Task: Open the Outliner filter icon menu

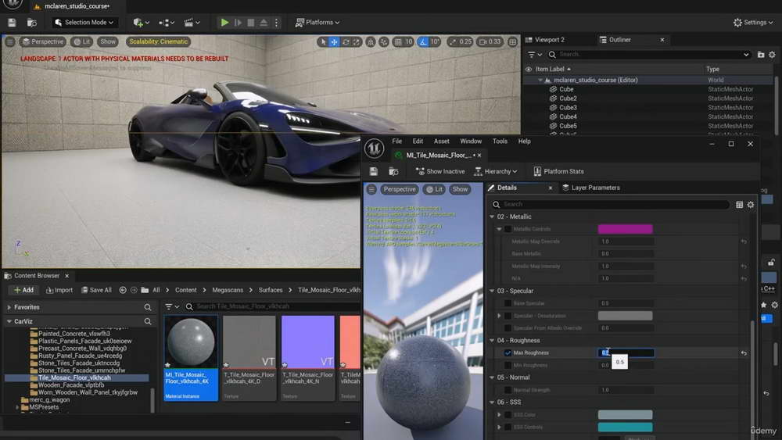Action: (535, 55)
